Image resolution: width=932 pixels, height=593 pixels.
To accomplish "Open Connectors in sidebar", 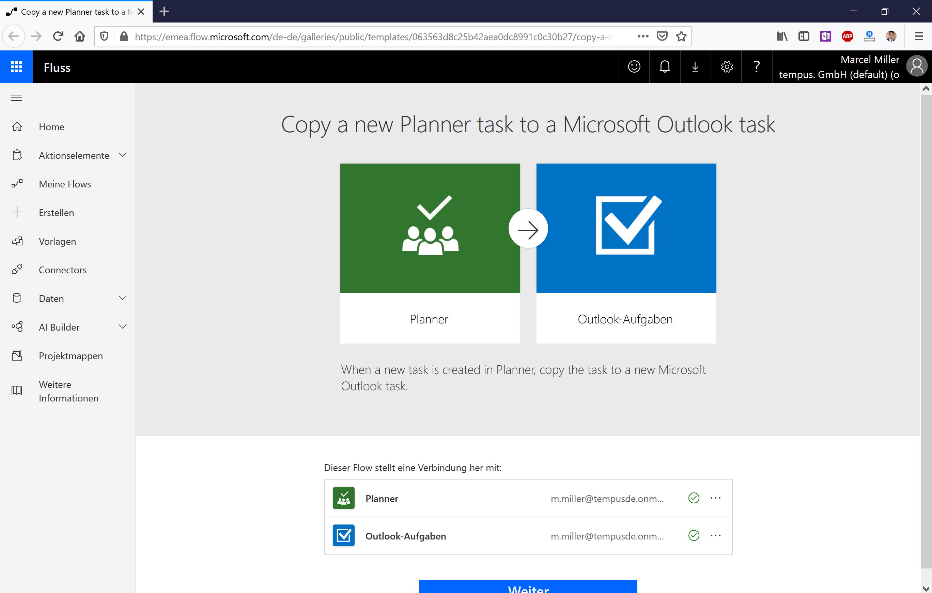I will pyautogui.click(x=63, y=270).
